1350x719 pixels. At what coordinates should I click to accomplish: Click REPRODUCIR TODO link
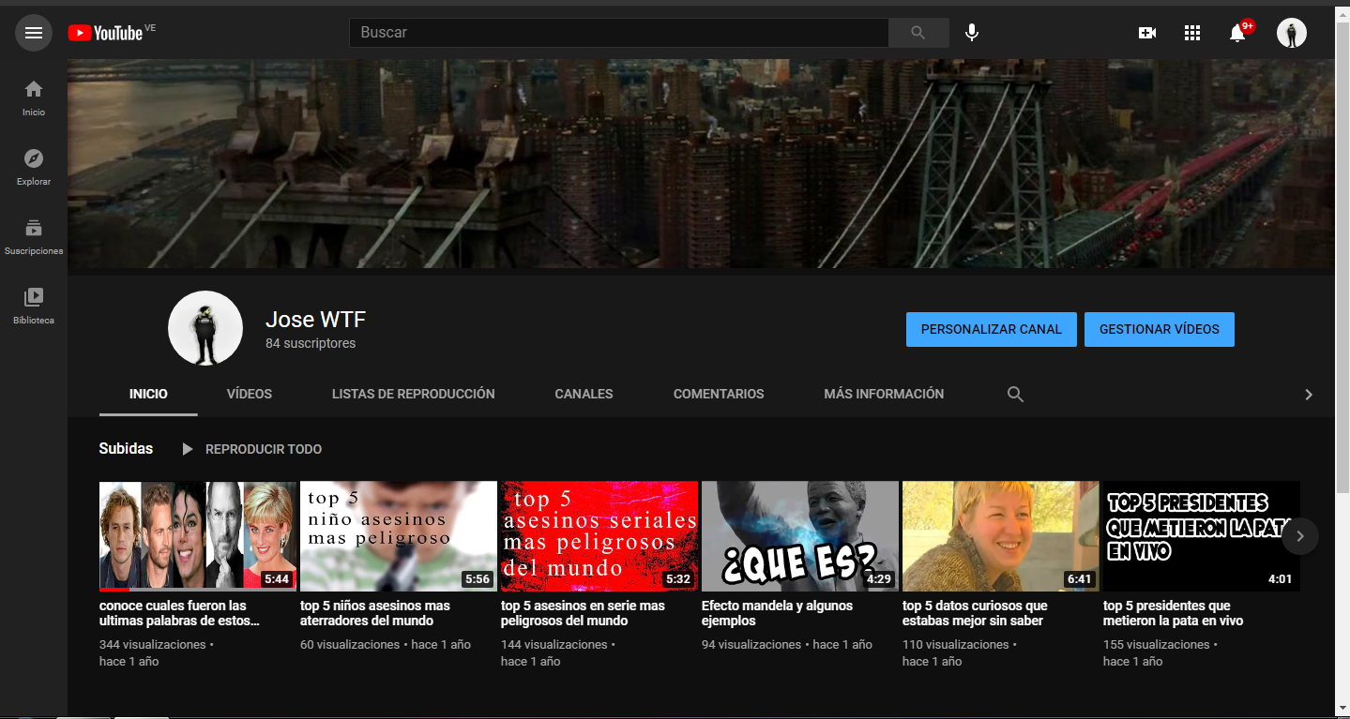[264, 449]
